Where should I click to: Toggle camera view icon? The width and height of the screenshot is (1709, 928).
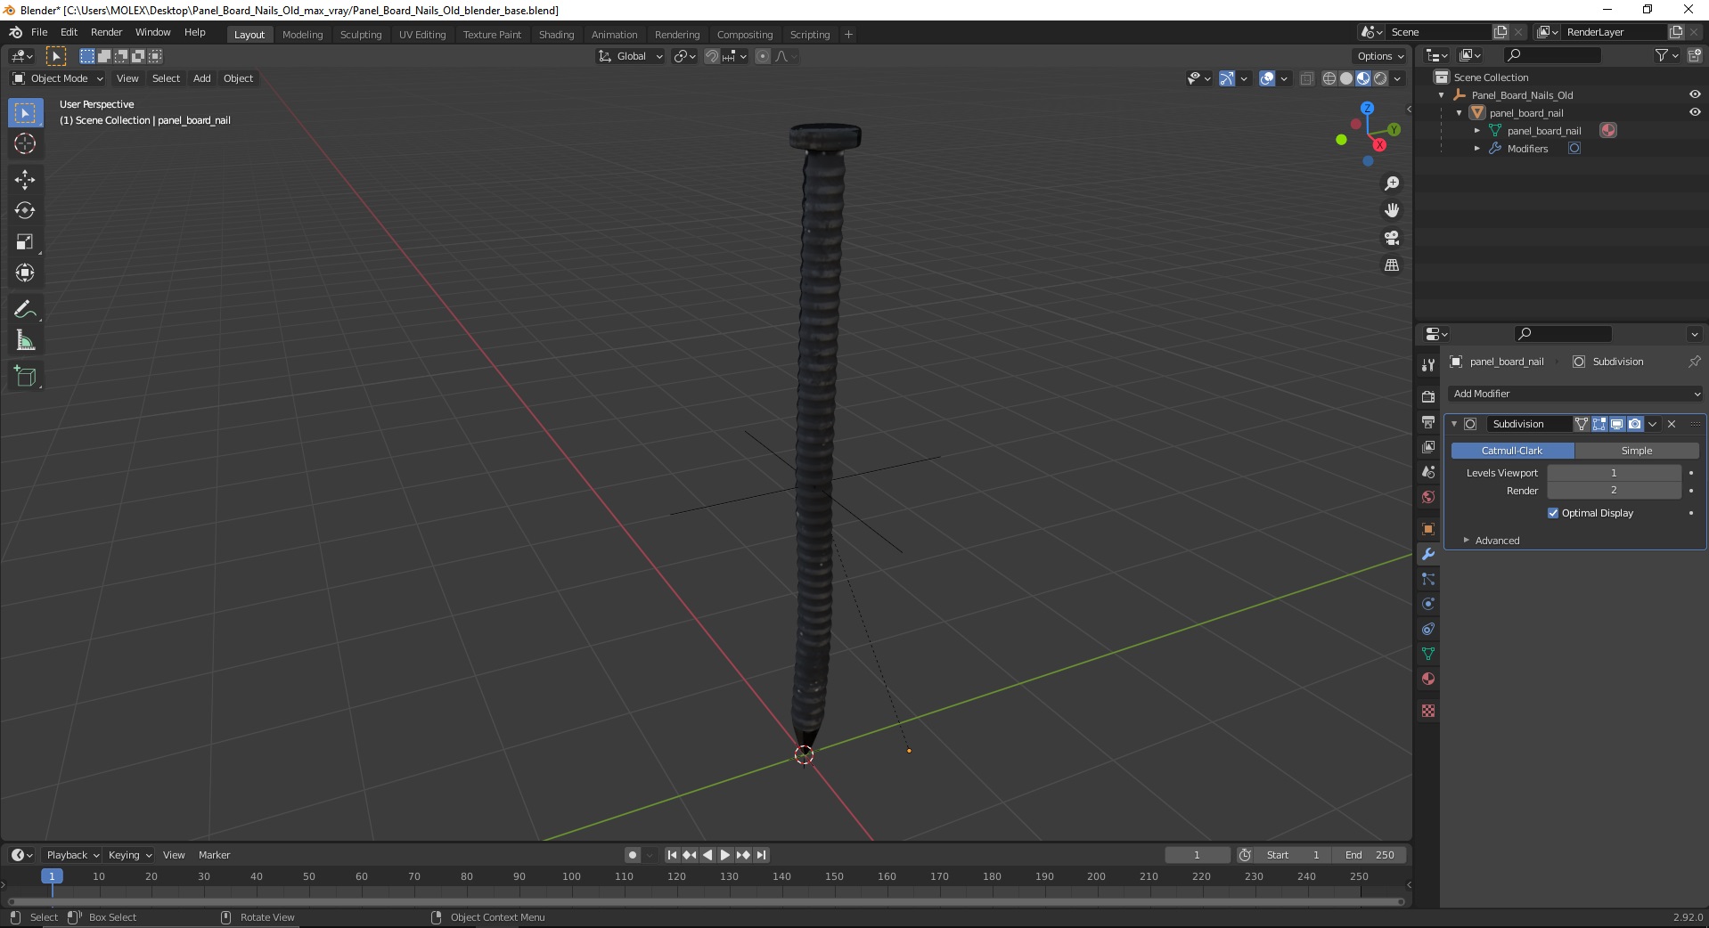click(x=1392, y=238)
